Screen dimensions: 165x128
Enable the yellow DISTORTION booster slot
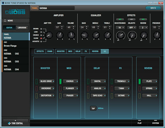(37, 96)
